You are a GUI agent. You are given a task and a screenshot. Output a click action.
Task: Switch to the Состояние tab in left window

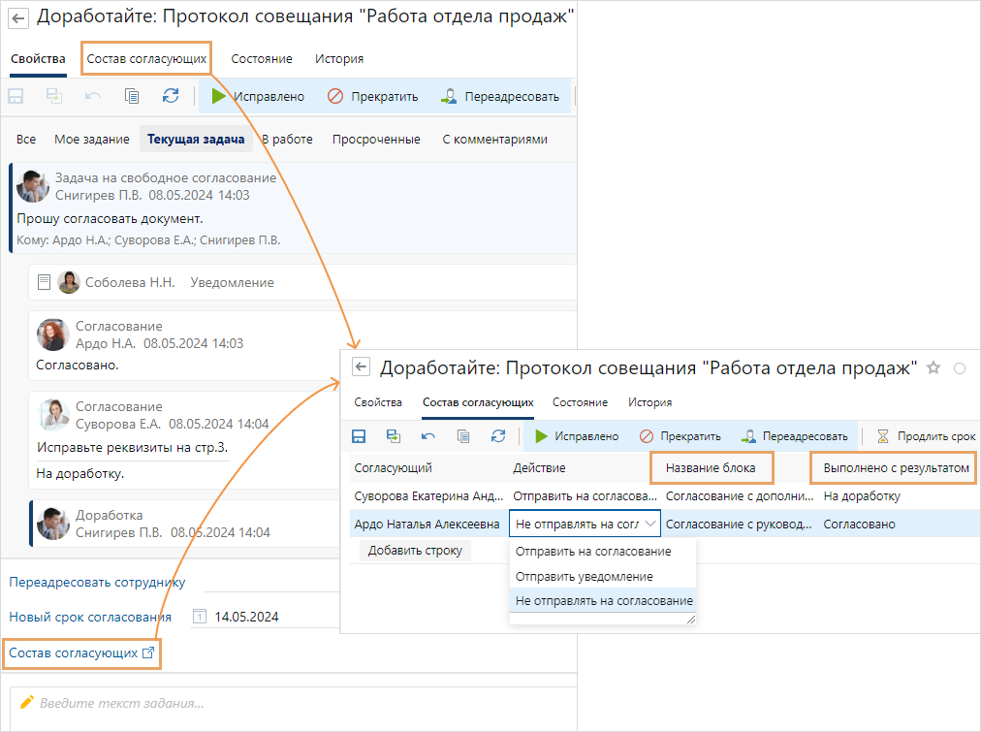[262, 58]
